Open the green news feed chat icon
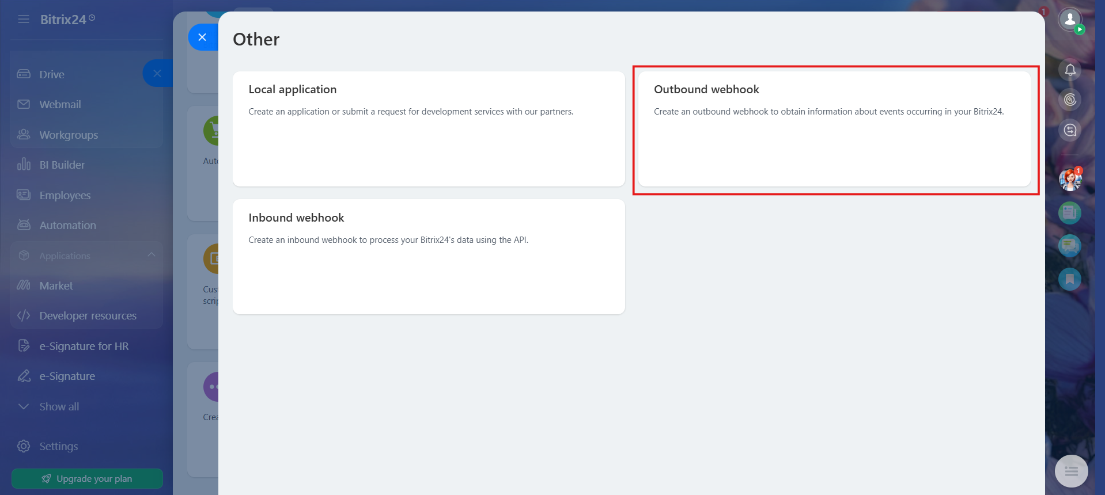Screen dimensions: 1105x495 pos(1070,213)
